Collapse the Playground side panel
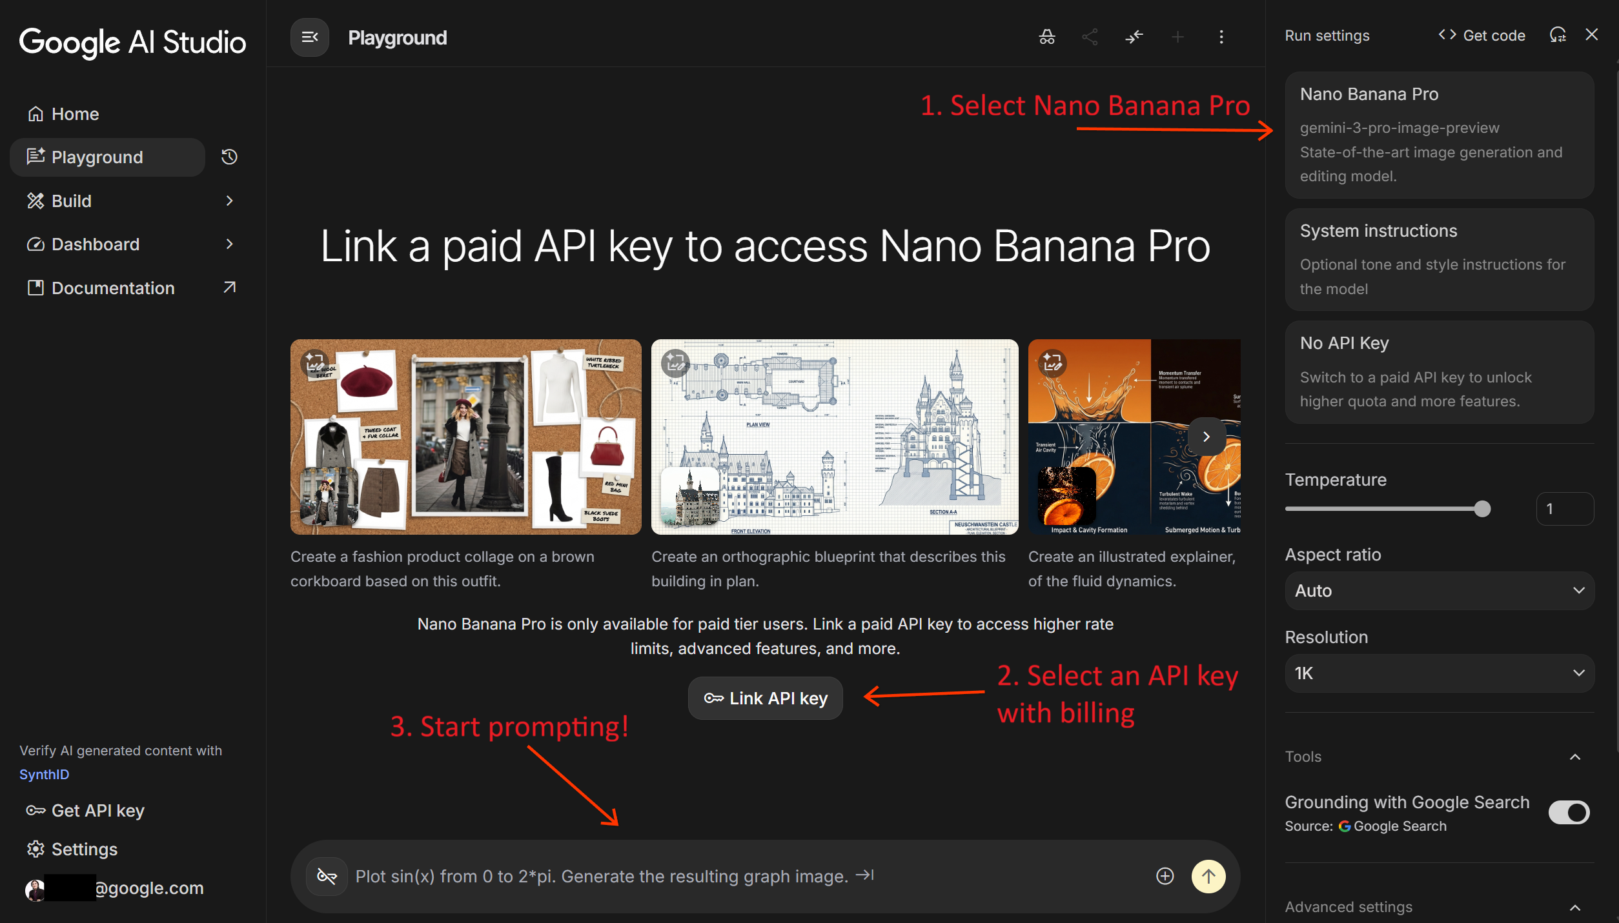The width and height of the screenshot is (1619, 923). (309, 37)
